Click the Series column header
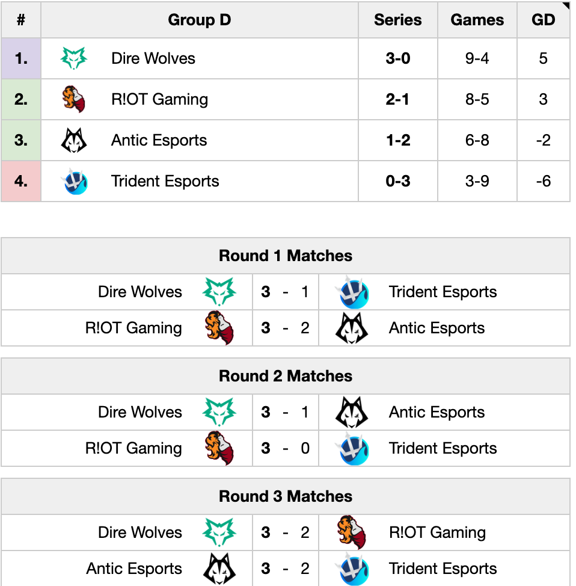The height and width of the screenshot is (586, 576). pyautogui.click(x=398, y=20)
